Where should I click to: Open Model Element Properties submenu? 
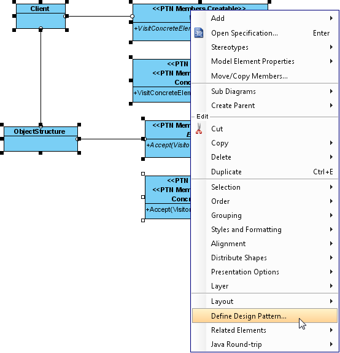(x=265, y=61)
